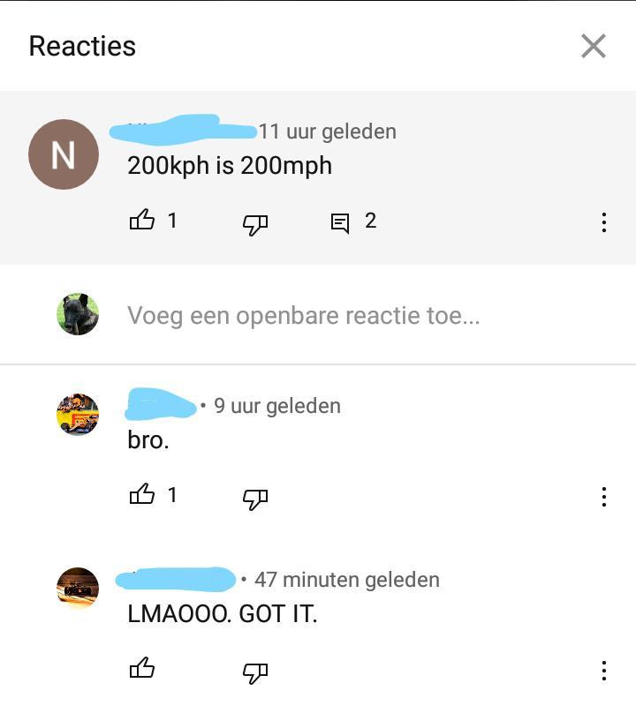Open three-dot menu for 'bro.' reply

(x=603, y=497)
